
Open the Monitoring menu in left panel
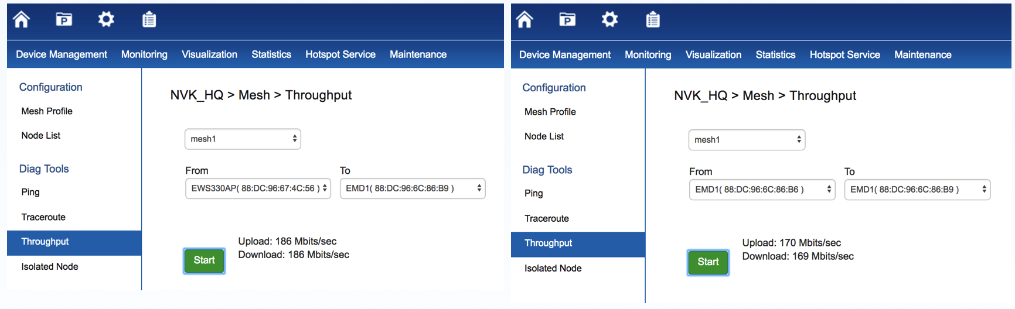tap(144, 54)
